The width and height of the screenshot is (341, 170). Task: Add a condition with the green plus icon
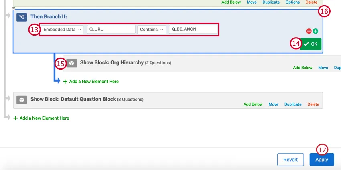pyautogui.click(x=315, y=31)
